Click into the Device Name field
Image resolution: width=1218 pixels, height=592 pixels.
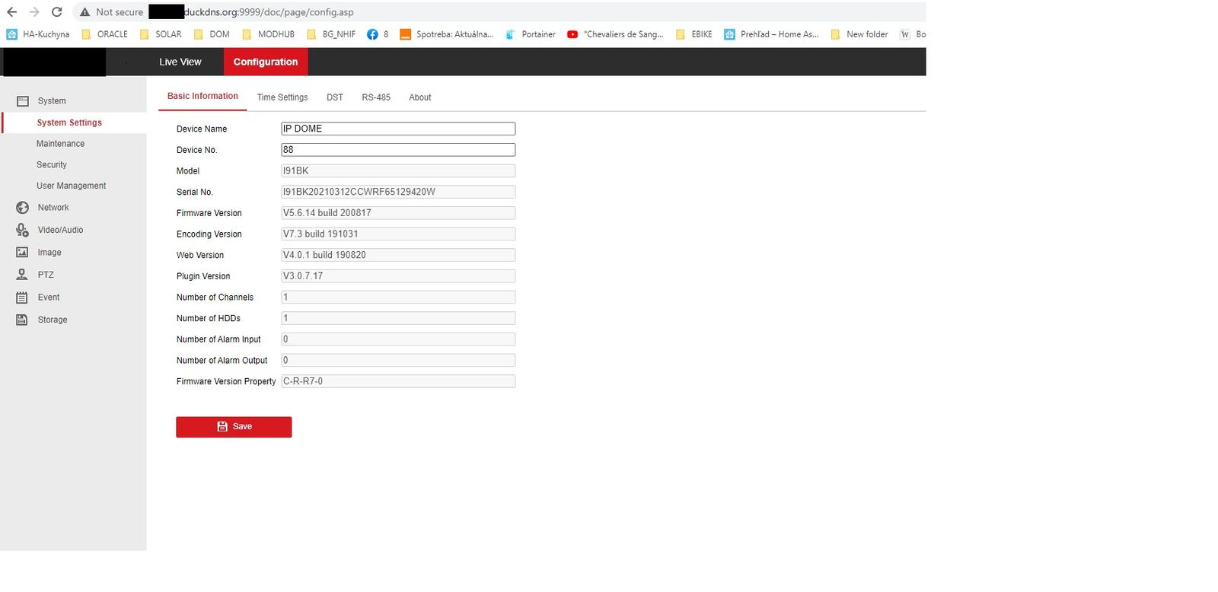click(398, 129)
